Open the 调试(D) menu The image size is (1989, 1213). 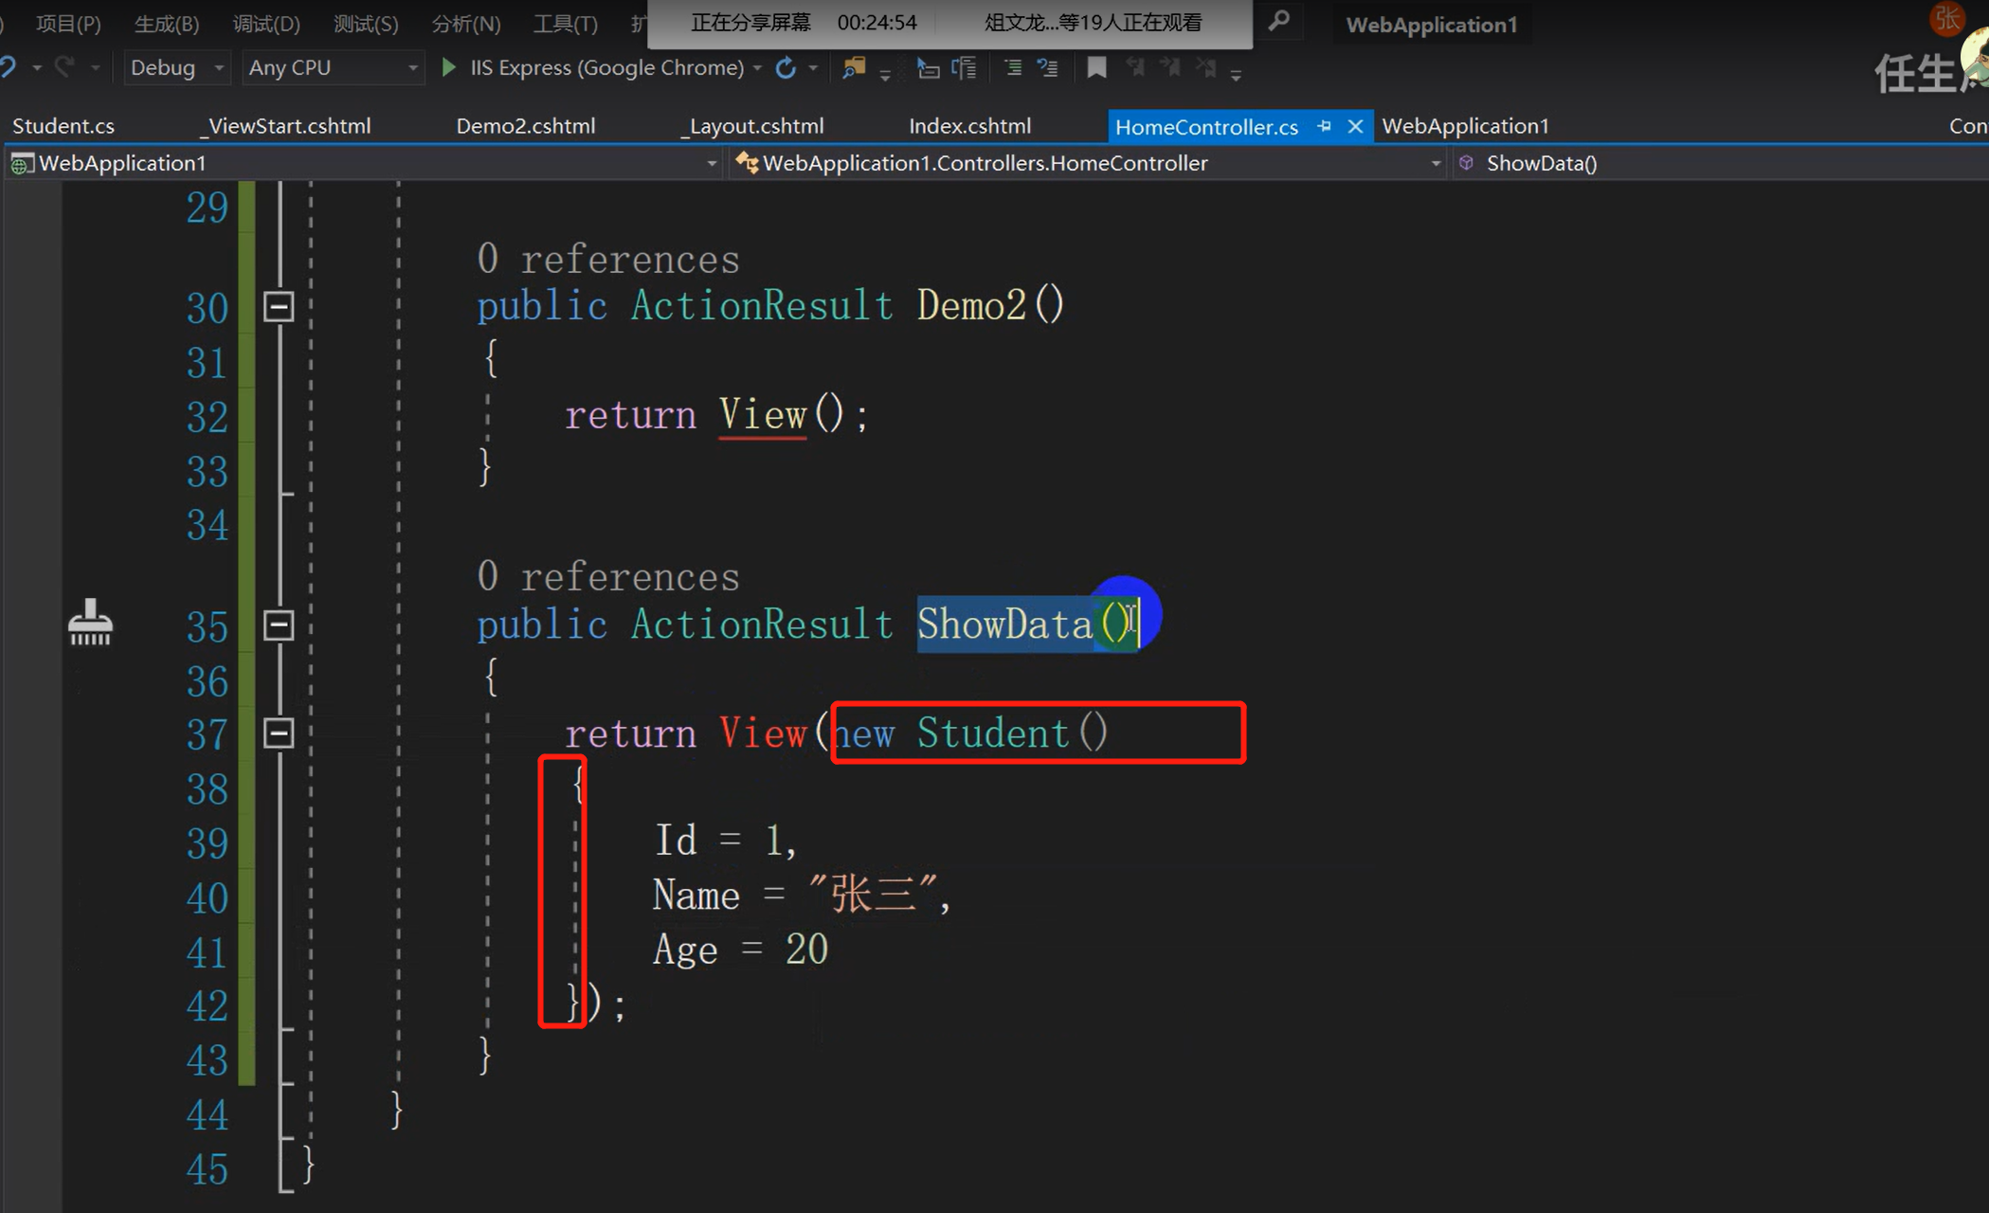(266, 24)
